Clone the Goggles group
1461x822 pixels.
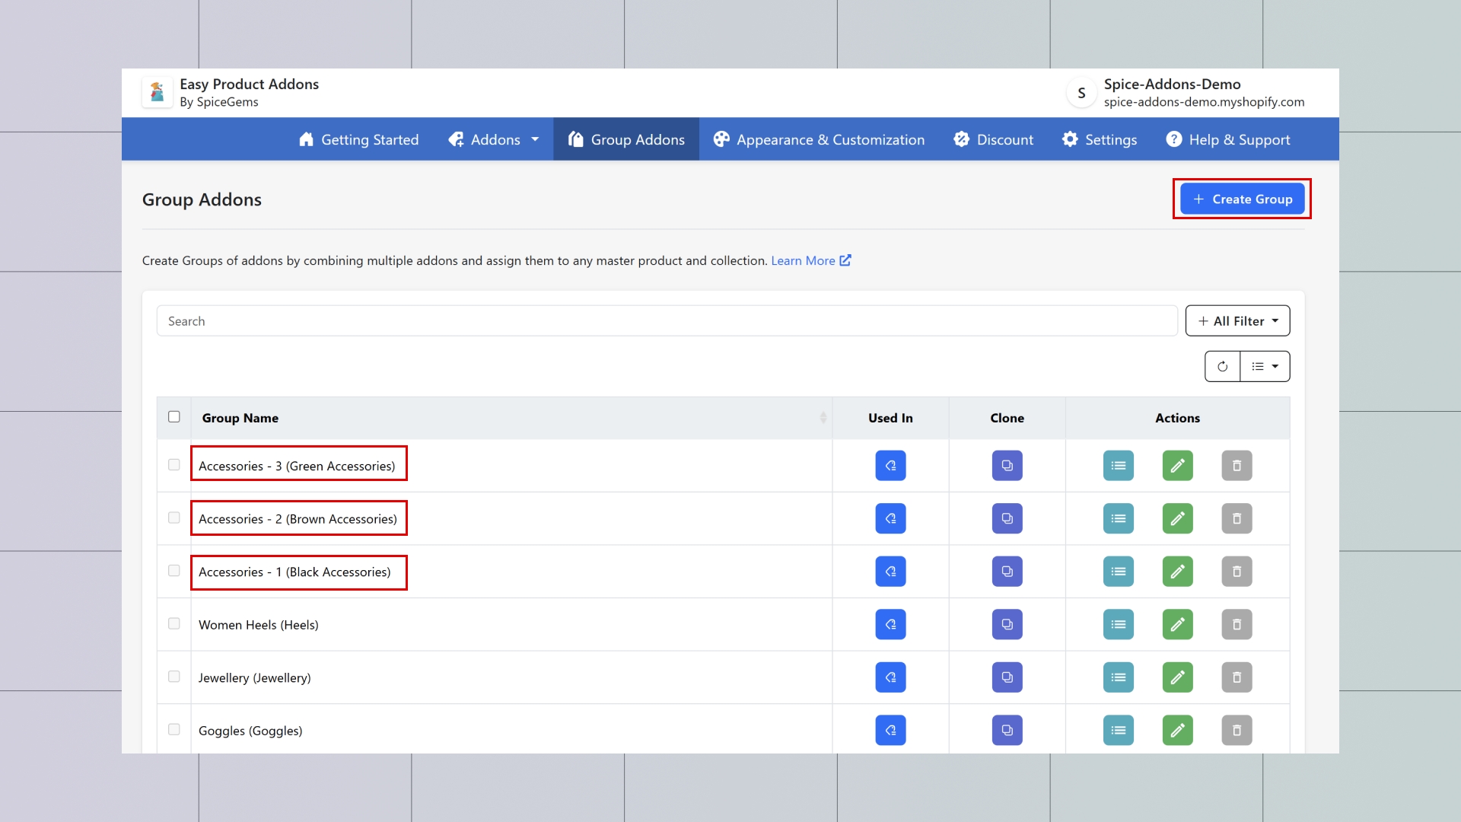point(1007,731)
